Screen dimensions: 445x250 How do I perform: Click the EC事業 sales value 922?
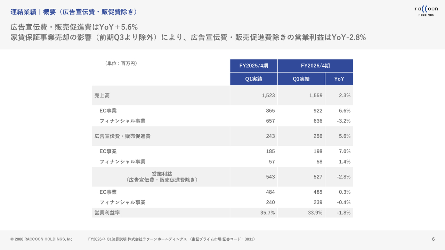tap(318, 111)
